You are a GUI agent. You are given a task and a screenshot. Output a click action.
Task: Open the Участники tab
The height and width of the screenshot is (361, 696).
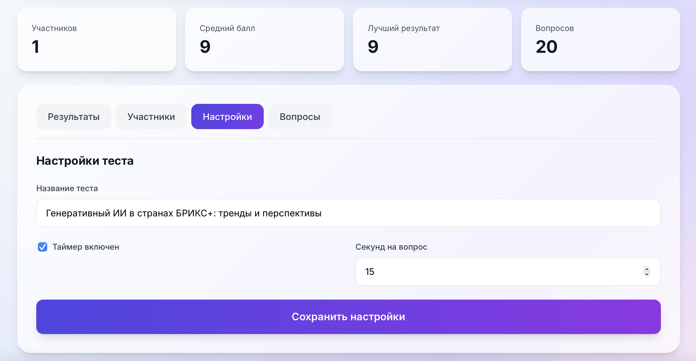click(x=151, y=117)
